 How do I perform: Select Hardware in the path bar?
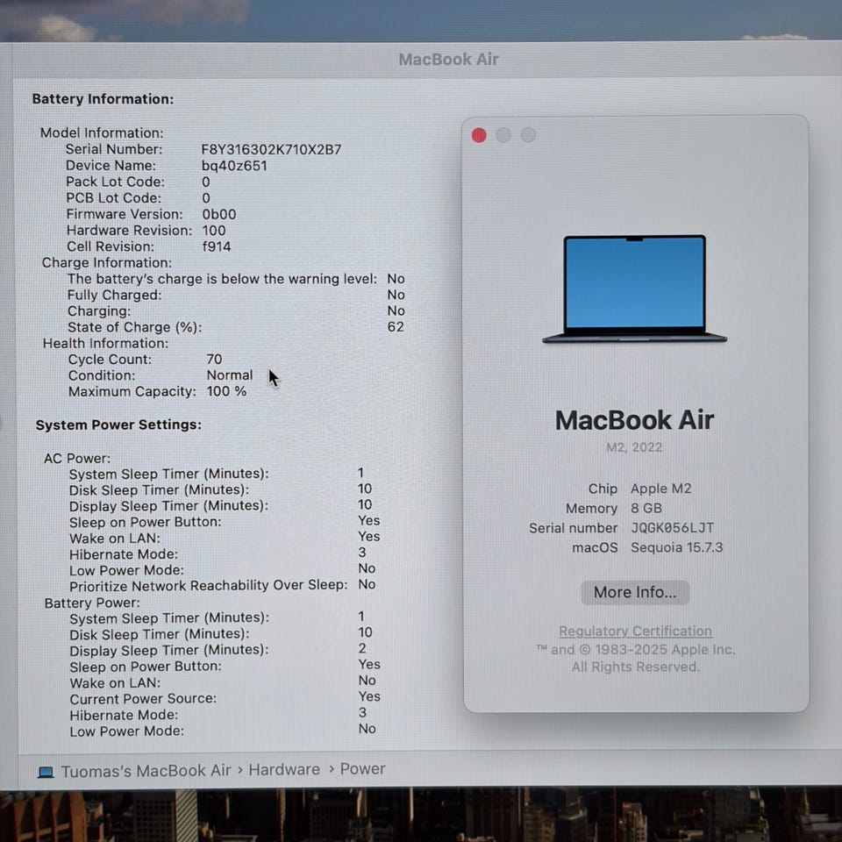click(284, 769)
